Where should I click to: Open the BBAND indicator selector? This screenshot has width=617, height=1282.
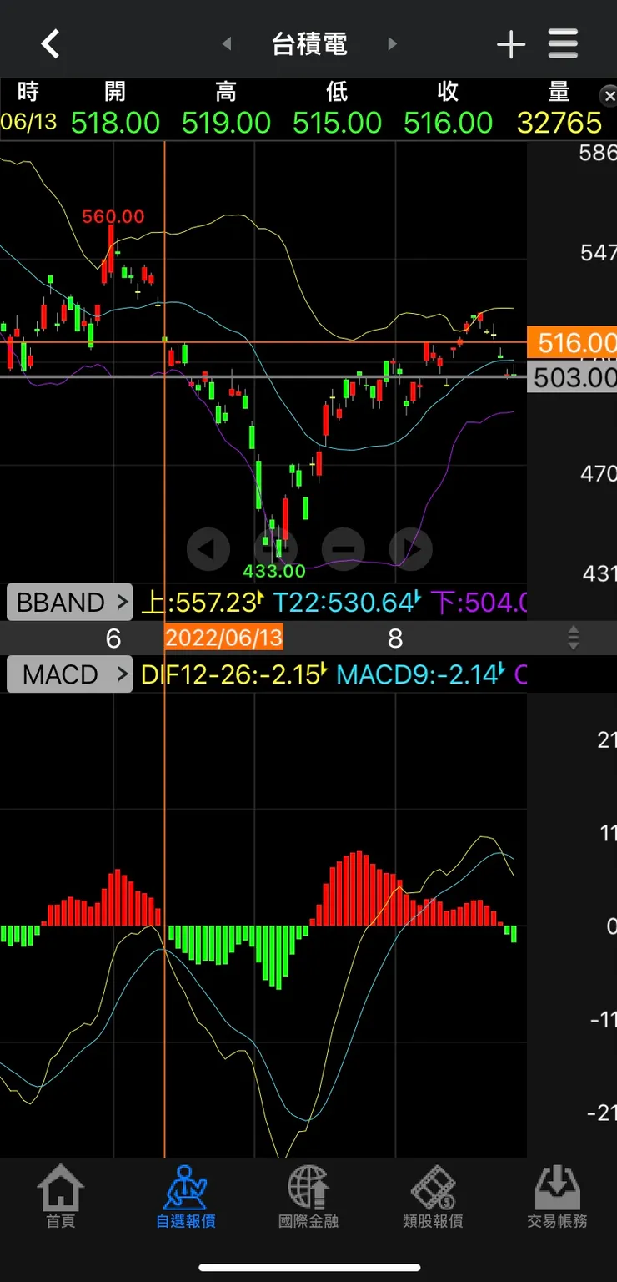tap(70, 602)
